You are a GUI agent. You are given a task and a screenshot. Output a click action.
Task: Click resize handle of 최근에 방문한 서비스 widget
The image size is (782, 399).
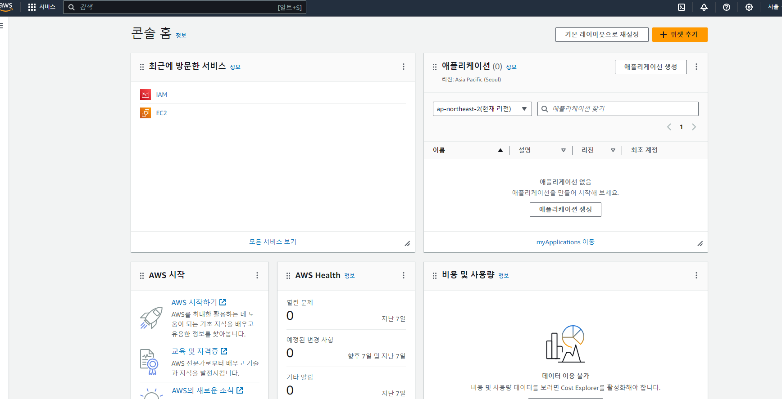[x=407, y=243]
